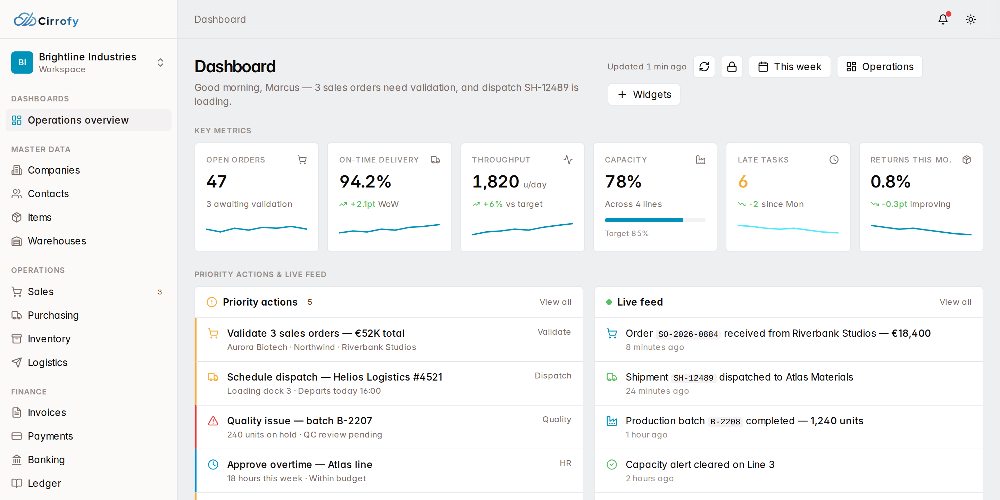Click View all in Live feed

(x=955, y=302)
